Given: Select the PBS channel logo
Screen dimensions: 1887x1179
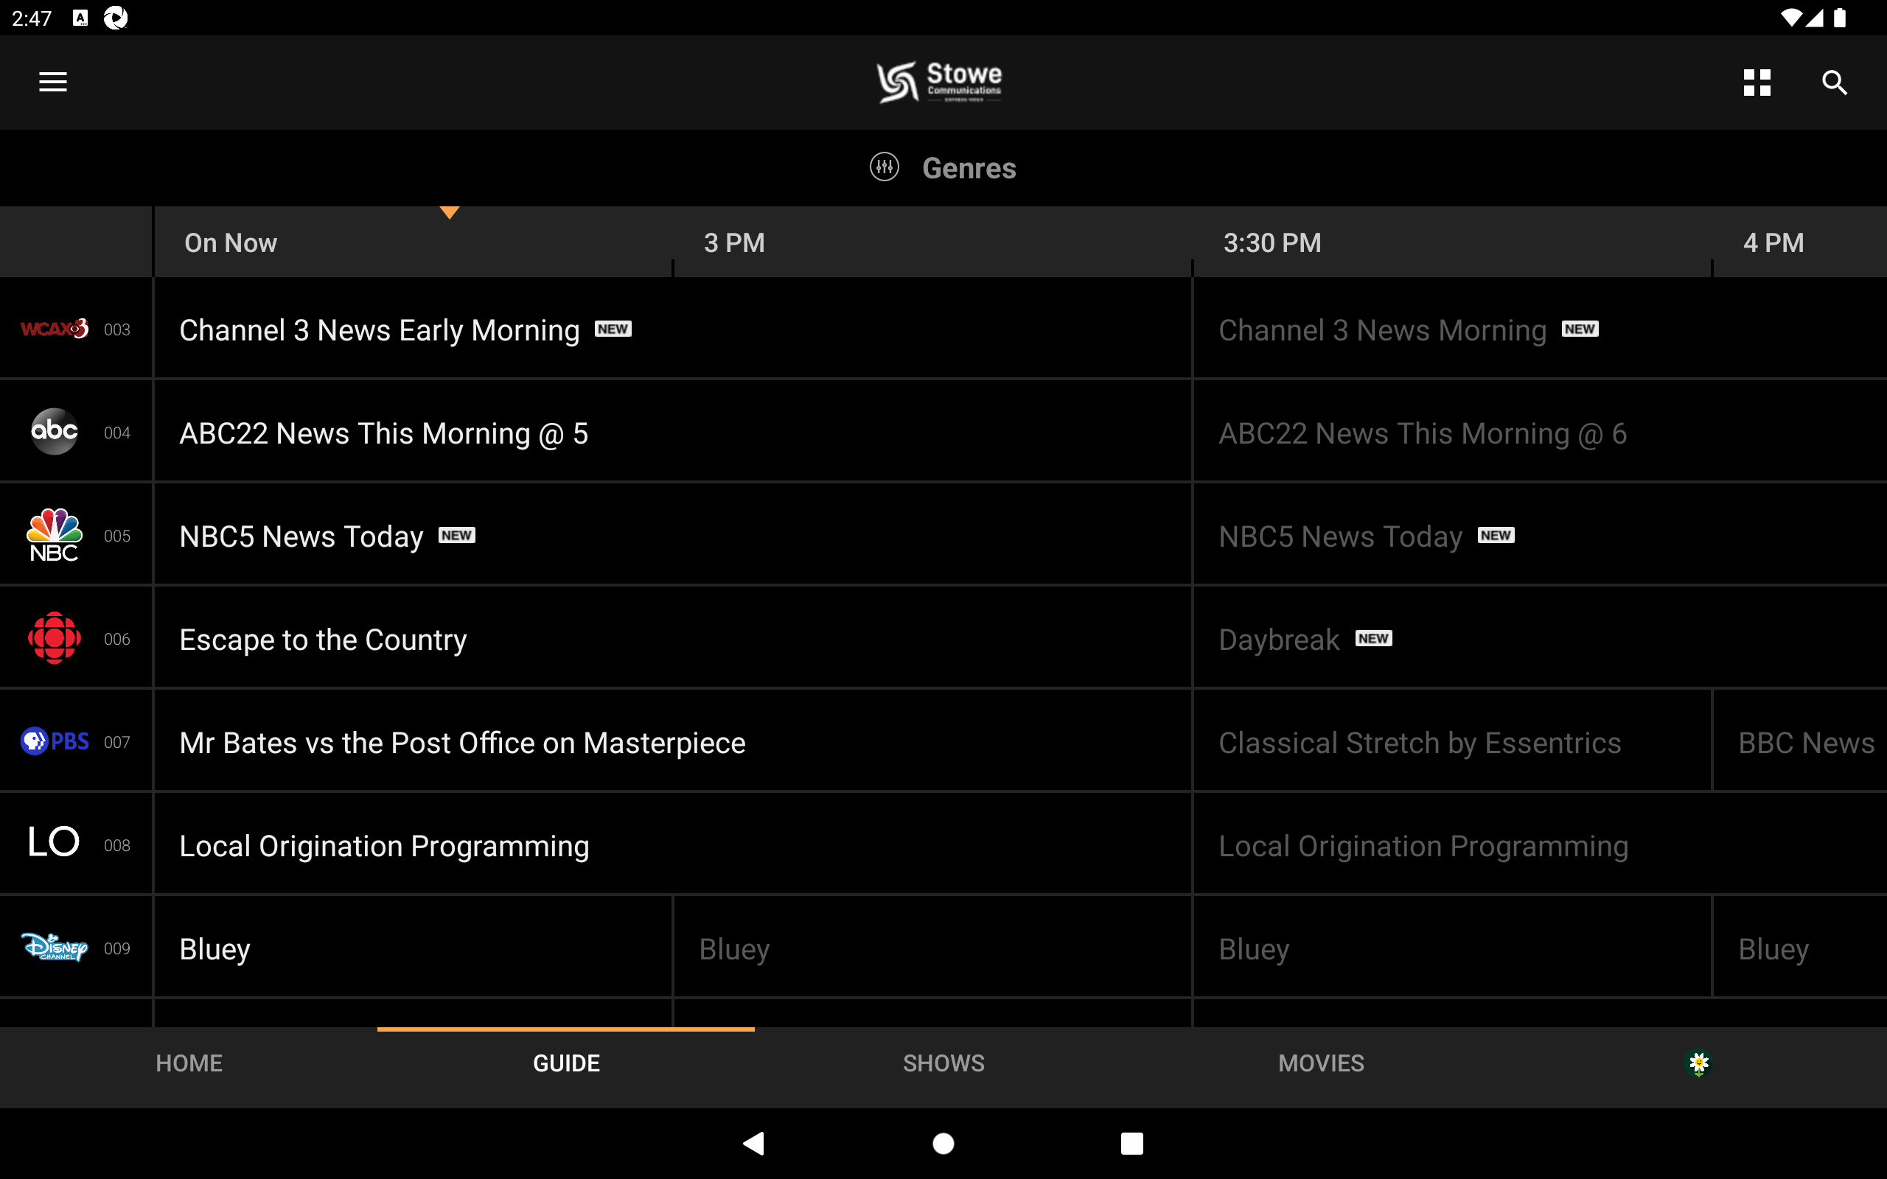Looking at the screenshot, I should [x=54, y=741].
